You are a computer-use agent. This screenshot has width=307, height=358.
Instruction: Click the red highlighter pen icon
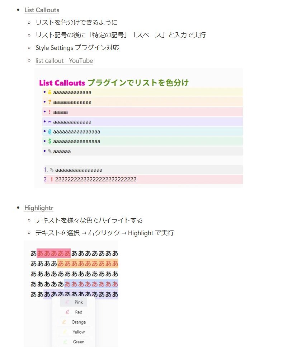tap(67, 312)
